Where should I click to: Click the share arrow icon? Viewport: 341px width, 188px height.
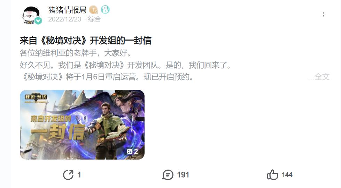pyautogui.click(x=68, y=175)
